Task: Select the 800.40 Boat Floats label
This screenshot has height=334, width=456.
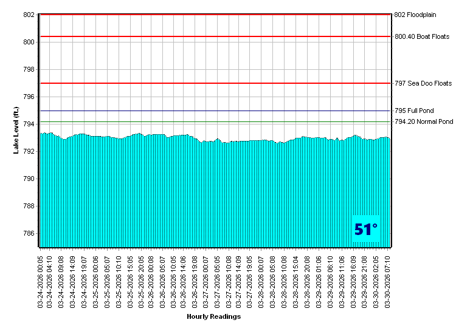Action: 422,36
